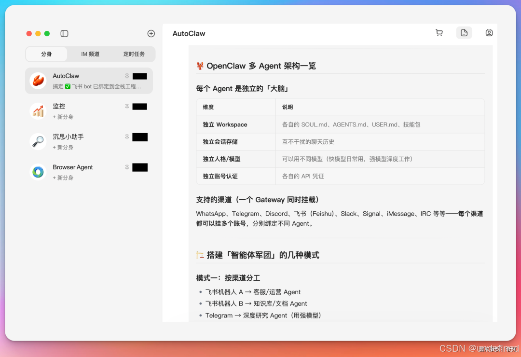Click the Browser Agent avatar icon
The height and width of the screenshot is (357, 521).
[38, 172]
